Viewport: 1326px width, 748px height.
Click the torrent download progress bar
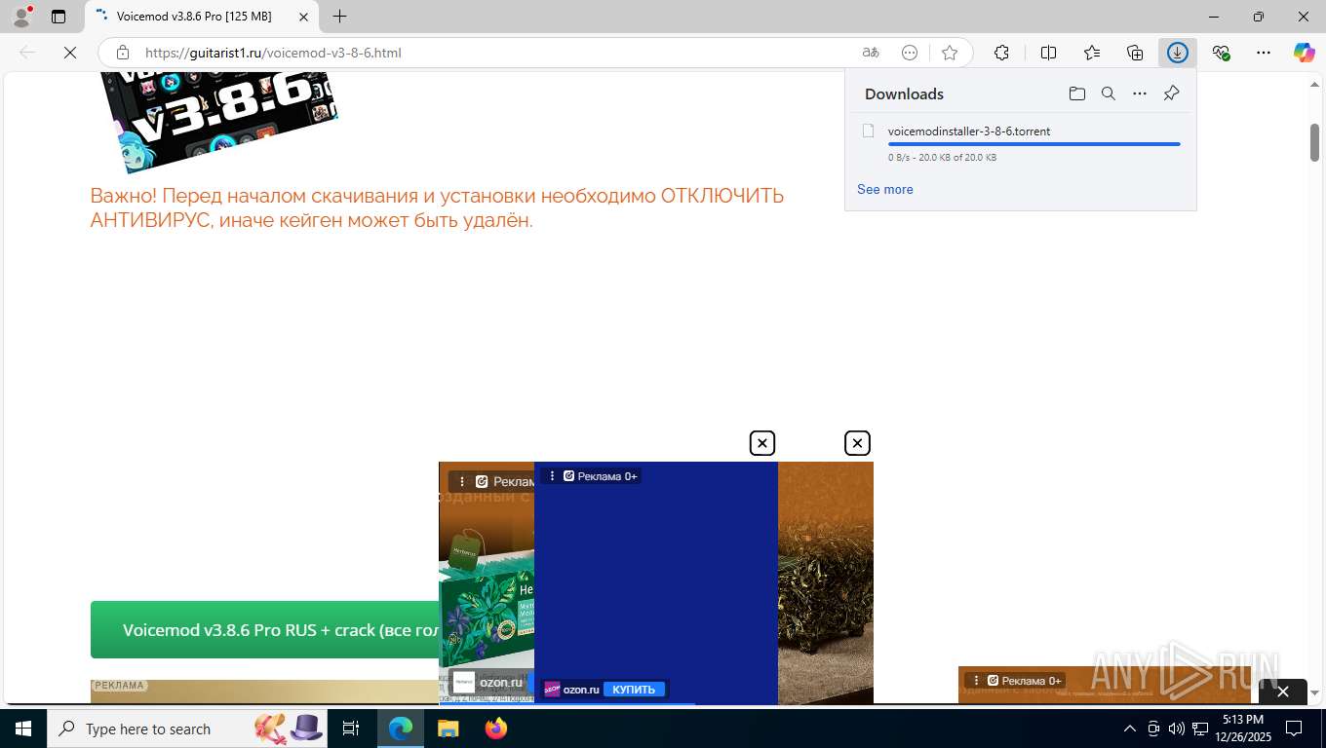(x=1033, y=144)
